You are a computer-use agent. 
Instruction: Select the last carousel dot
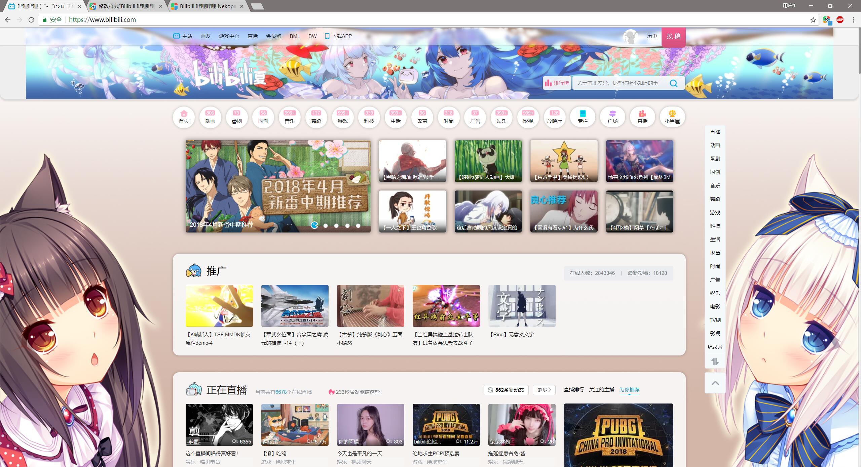pos(358,225)
